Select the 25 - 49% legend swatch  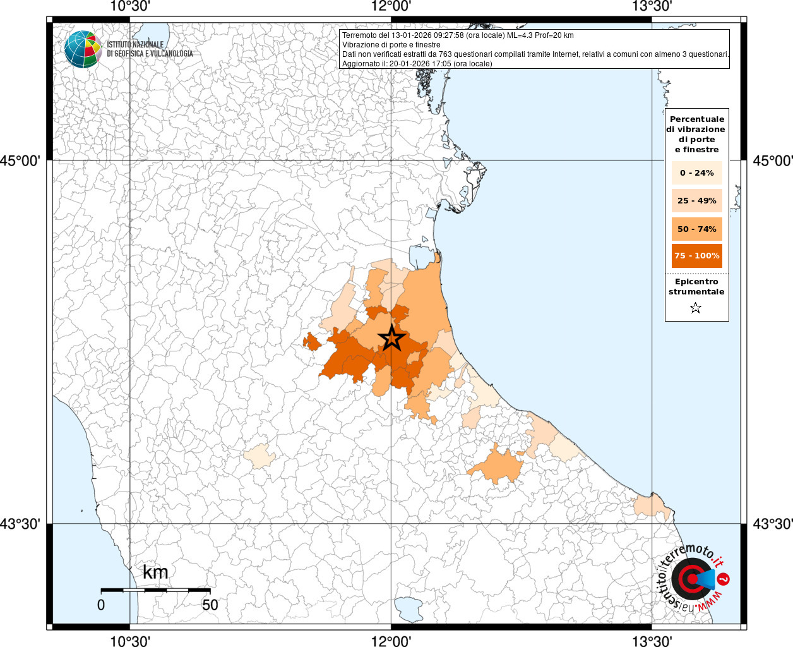[x=696, y=201]
